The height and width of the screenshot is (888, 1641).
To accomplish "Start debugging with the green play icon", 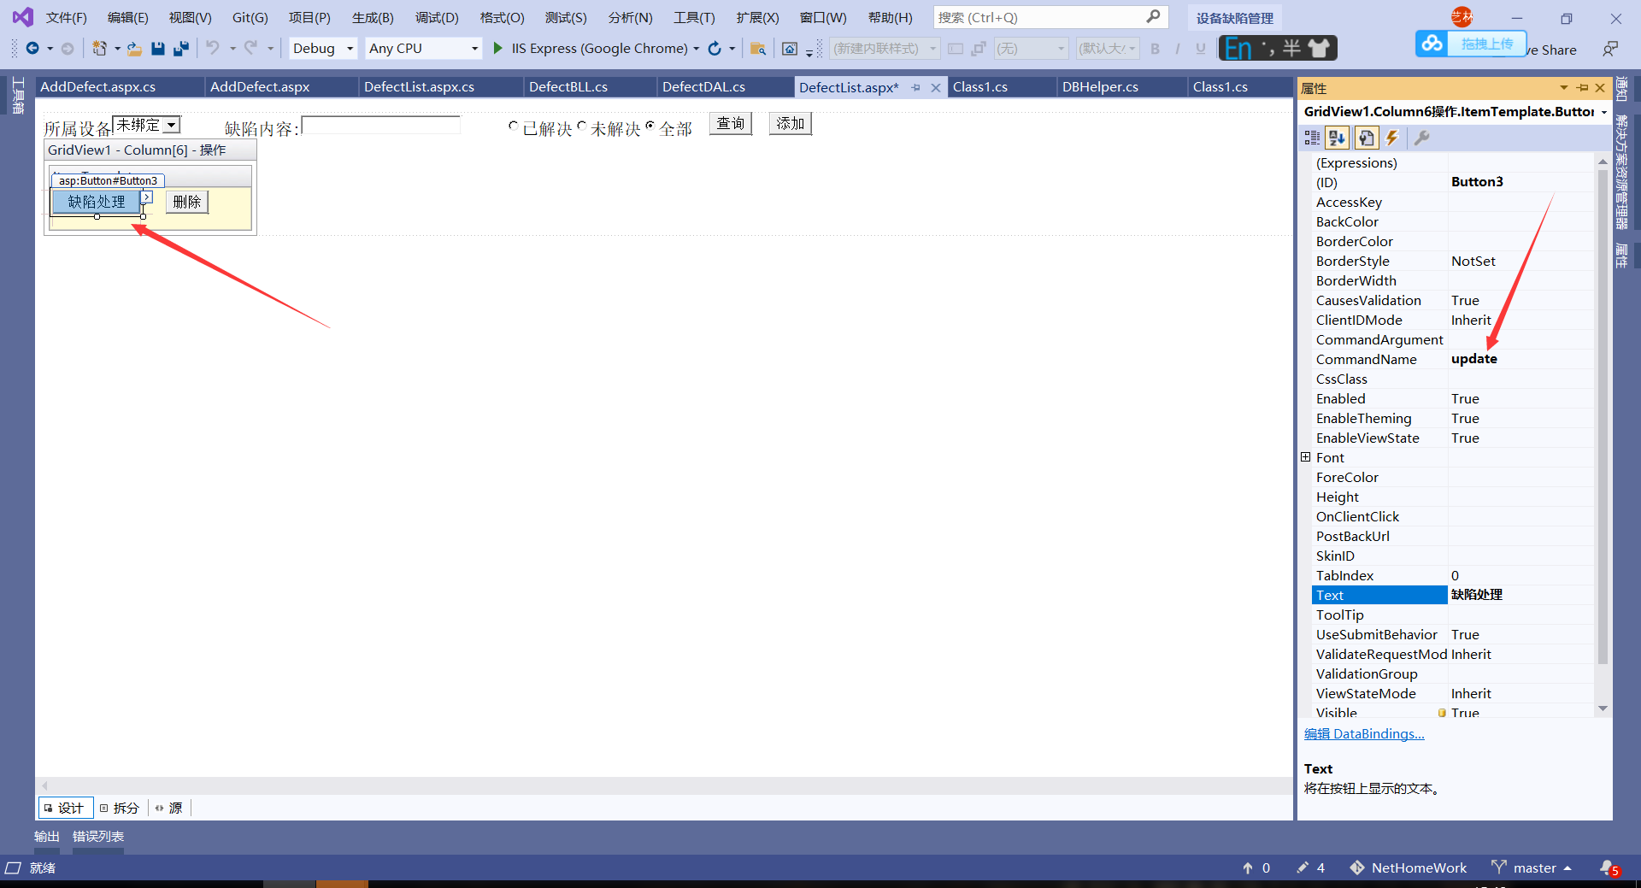I will point(497,49).
